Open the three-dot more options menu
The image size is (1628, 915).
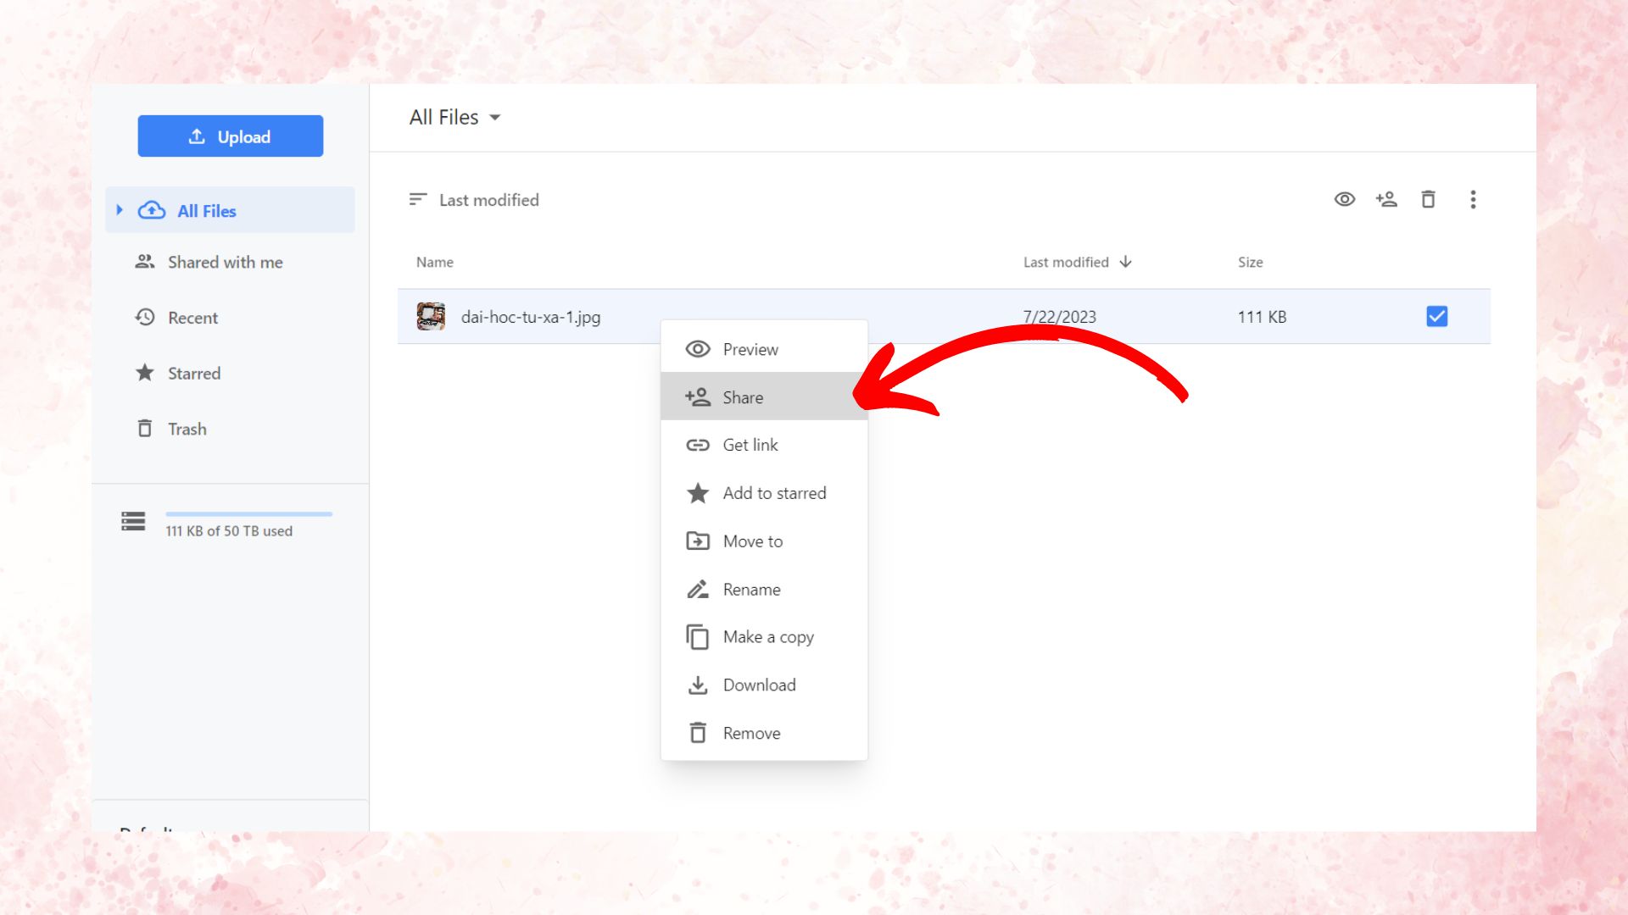(1473, 200)
